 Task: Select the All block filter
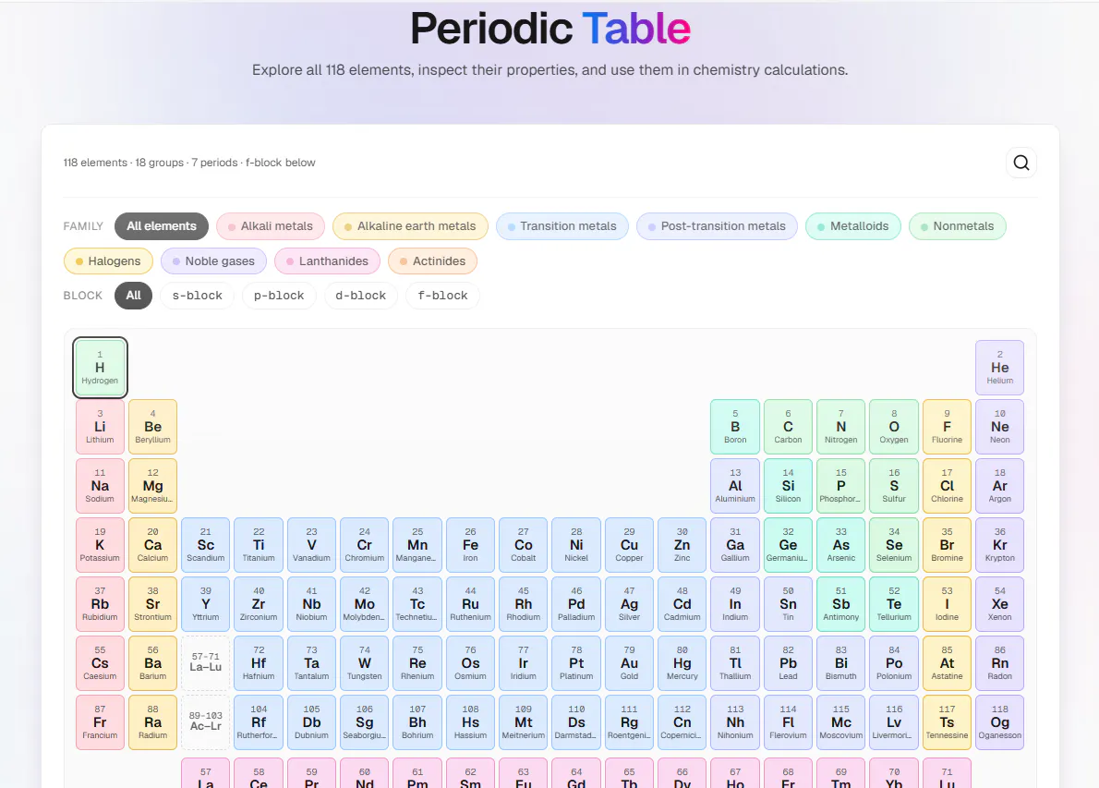tap(133, 295)
